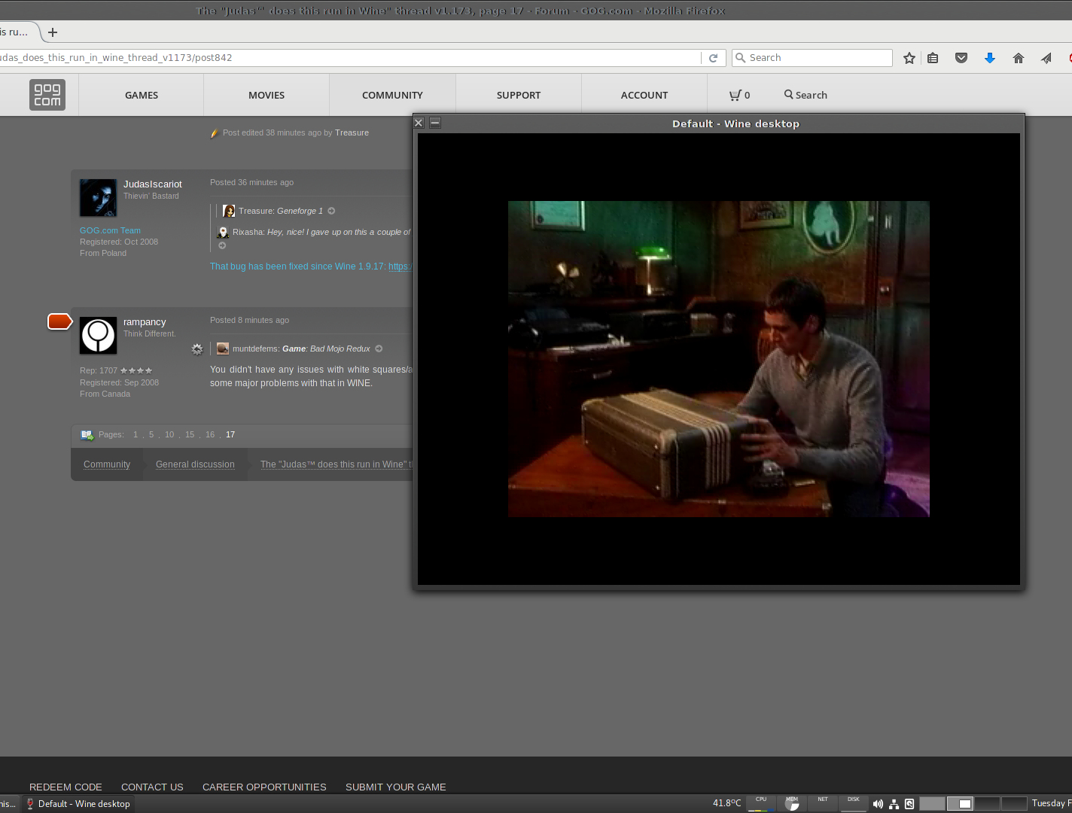Viewport: 1072px width, 813px height.
Task: Open the Wine 1.9.17 https link
Action: [400, 266]
